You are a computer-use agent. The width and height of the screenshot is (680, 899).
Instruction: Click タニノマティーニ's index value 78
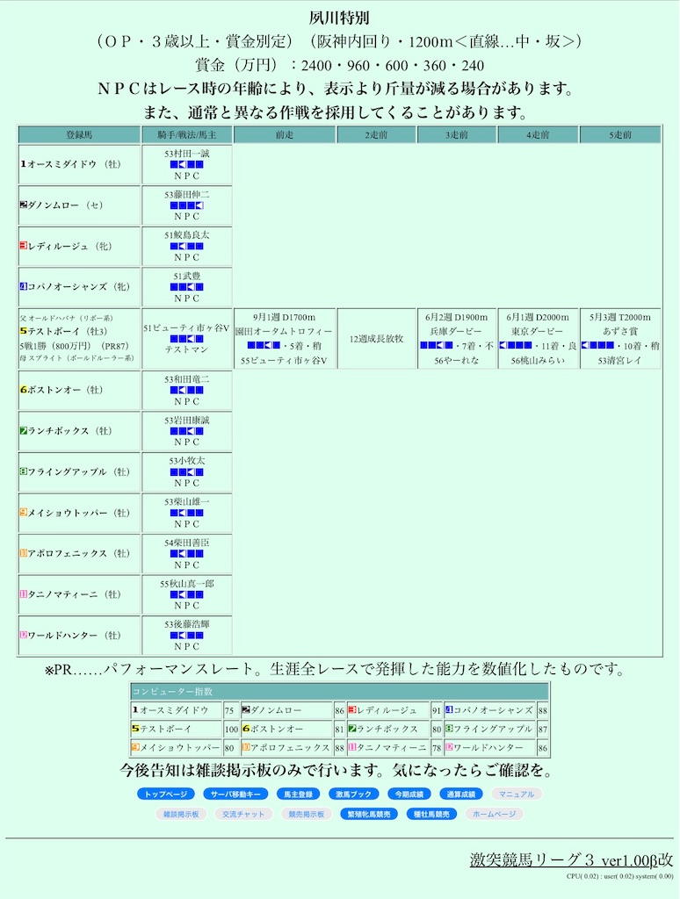point(436,748)
